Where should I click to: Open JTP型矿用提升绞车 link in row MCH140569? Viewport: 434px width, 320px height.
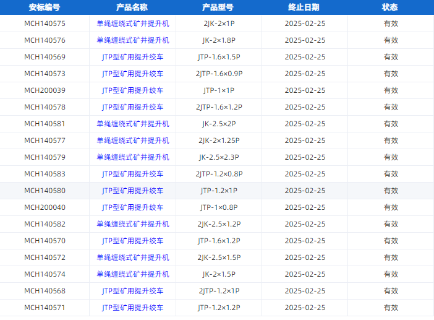pos(132,57)
